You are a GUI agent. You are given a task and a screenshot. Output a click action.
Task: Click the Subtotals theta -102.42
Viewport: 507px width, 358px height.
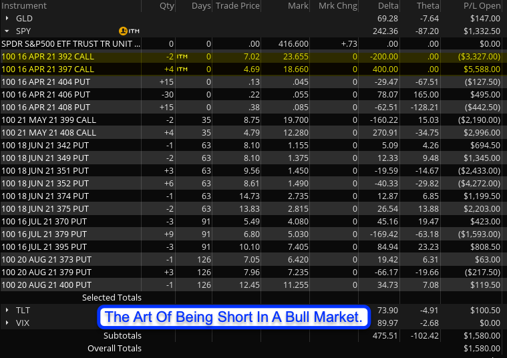click(425, 336)
